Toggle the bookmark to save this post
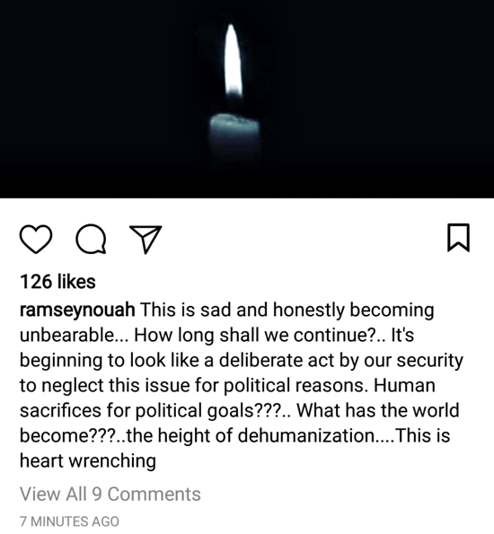Screen dimensions: 494x534 [x=458, y=238]
